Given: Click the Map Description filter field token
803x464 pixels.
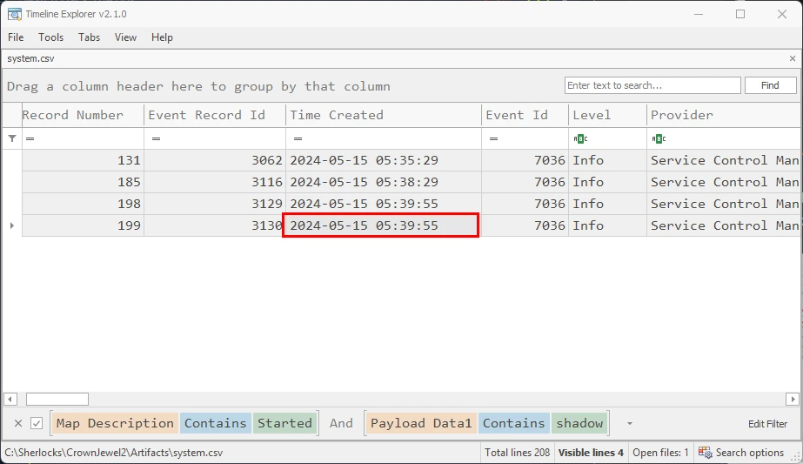Looking at the screenshot, I should click(115, 423).
